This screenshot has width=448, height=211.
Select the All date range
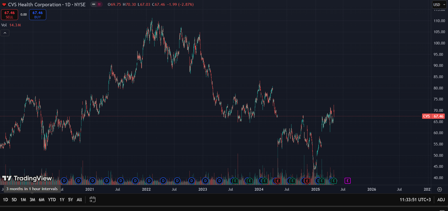[79, 199]
